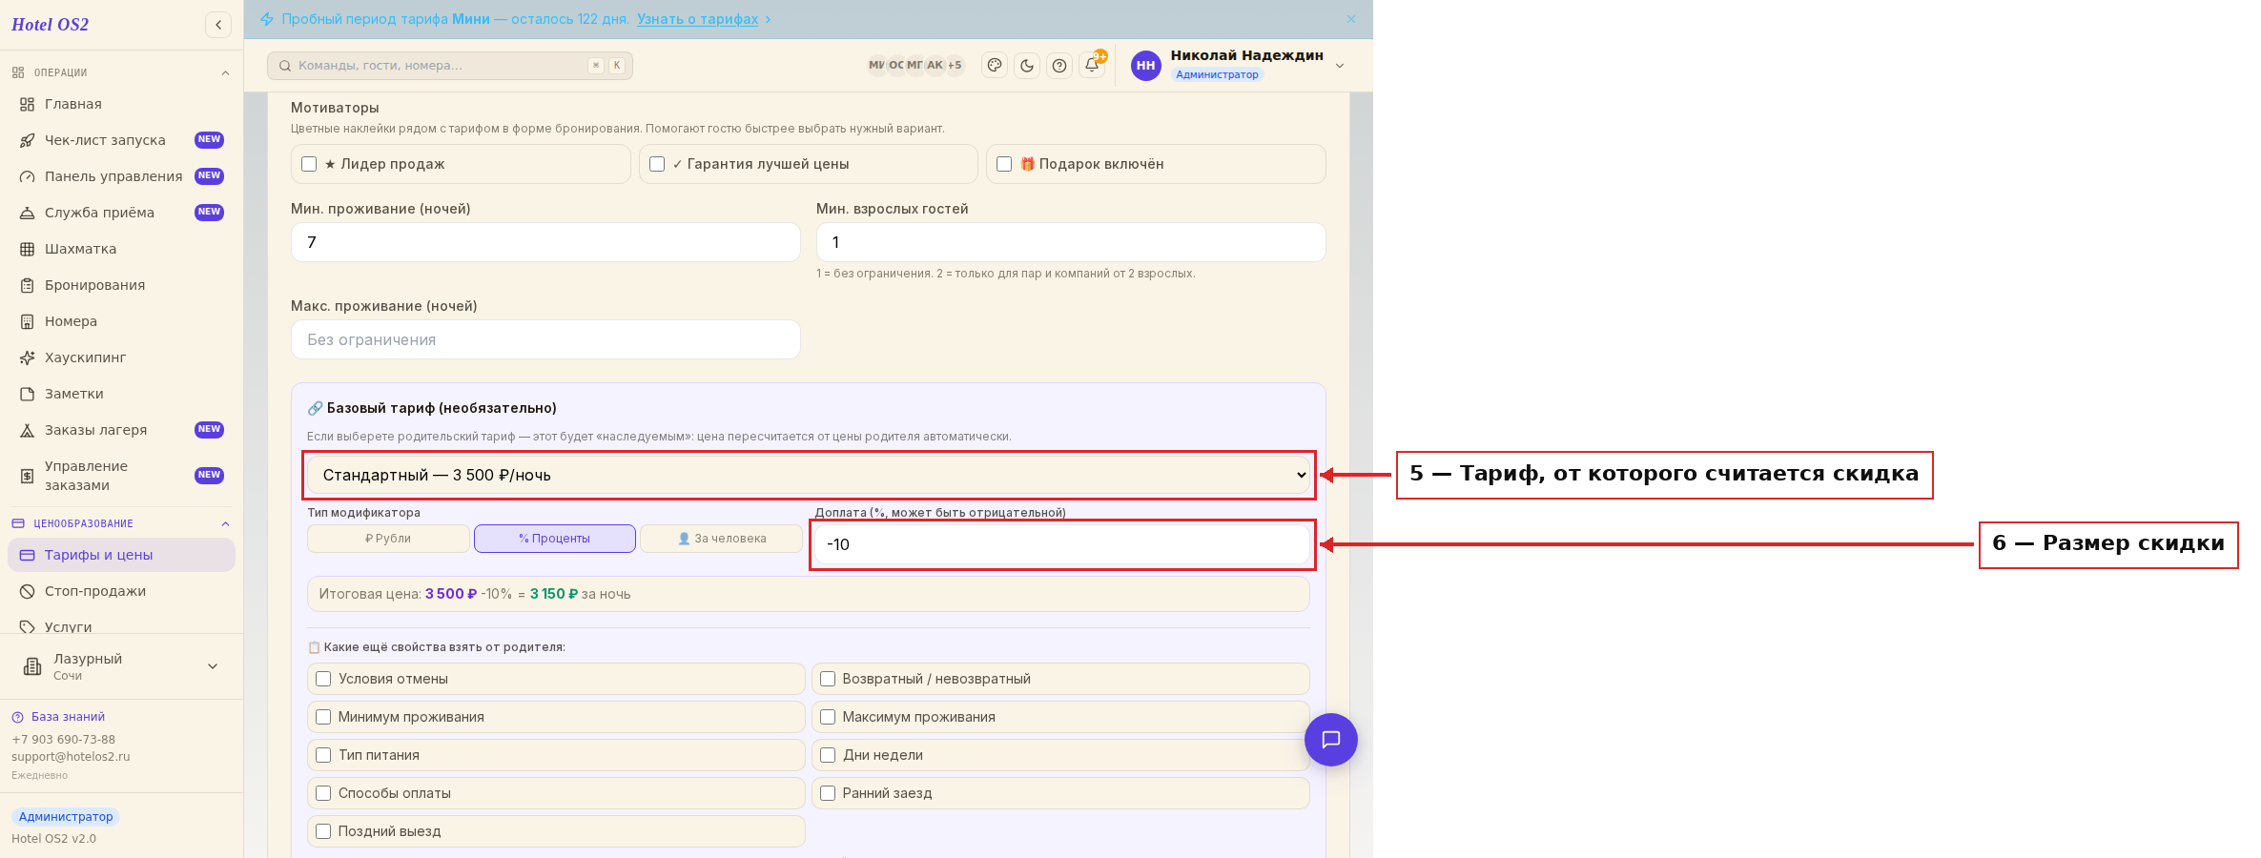Select the Проценты modifier type
Image resolution: width=2261 pixels, height=858 pixels.
[x=555, y=539]
